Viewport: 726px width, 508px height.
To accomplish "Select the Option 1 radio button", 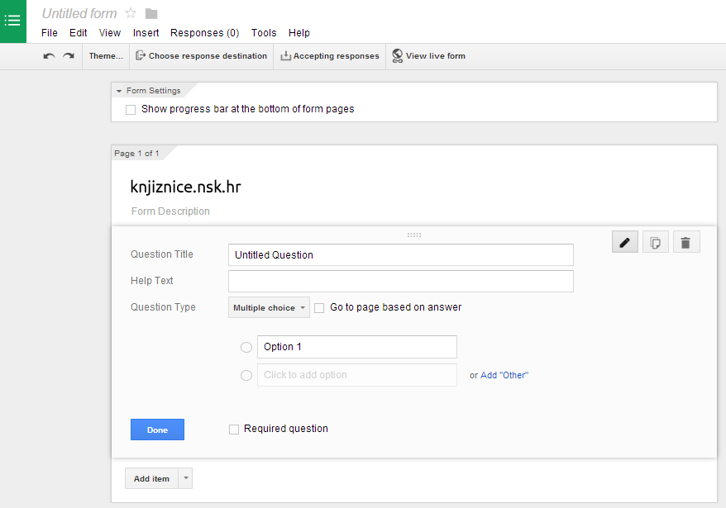I will point(246,347).
